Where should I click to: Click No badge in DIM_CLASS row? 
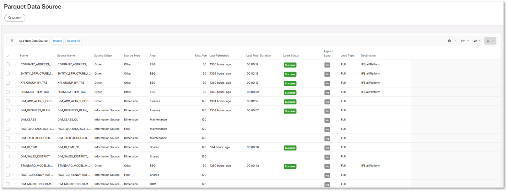tap(327, 120)
